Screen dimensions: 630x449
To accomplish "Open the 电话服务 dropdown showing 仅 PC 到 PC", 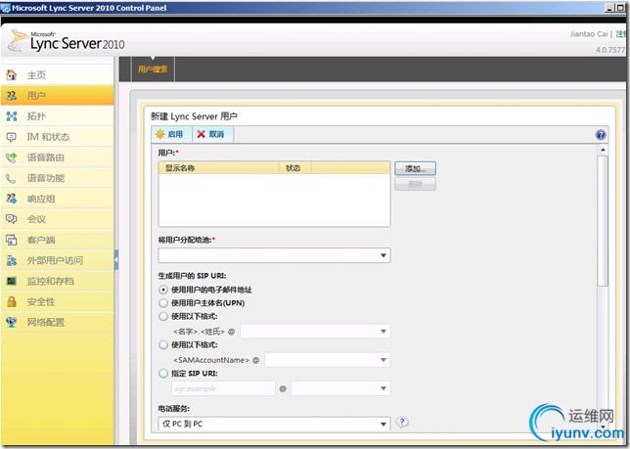I will (x=275, y=424).
